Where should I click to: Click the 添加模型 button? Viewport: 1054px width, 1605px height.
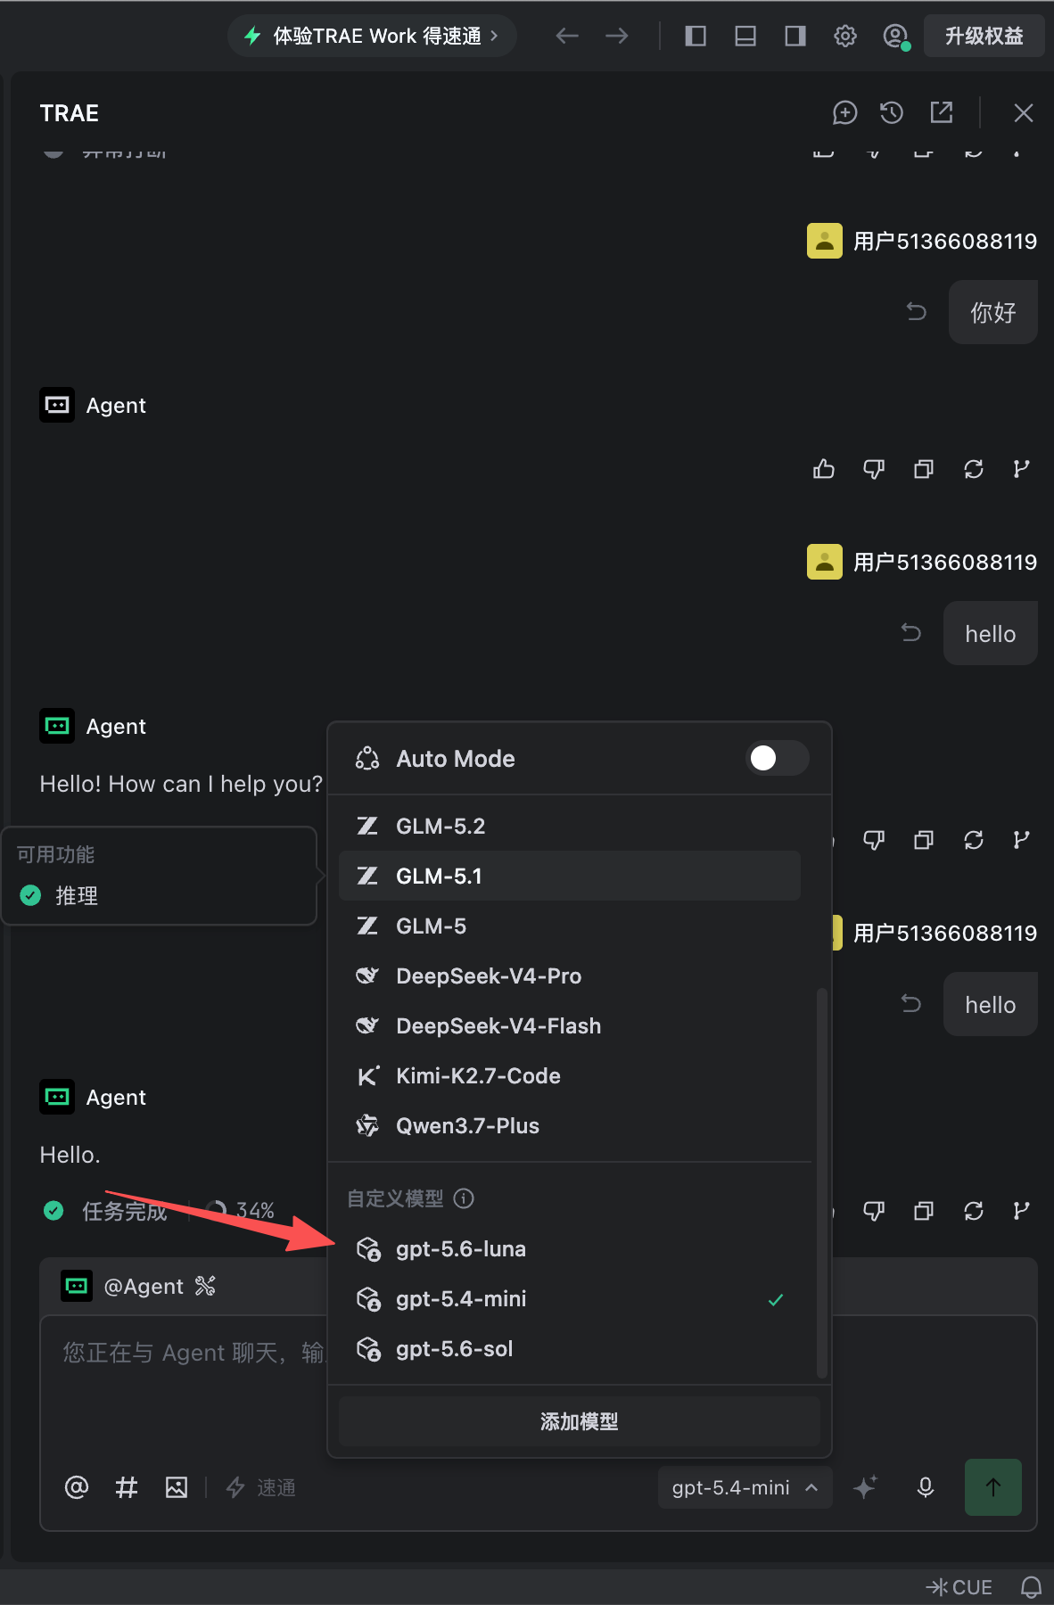tap(579, 1421)
